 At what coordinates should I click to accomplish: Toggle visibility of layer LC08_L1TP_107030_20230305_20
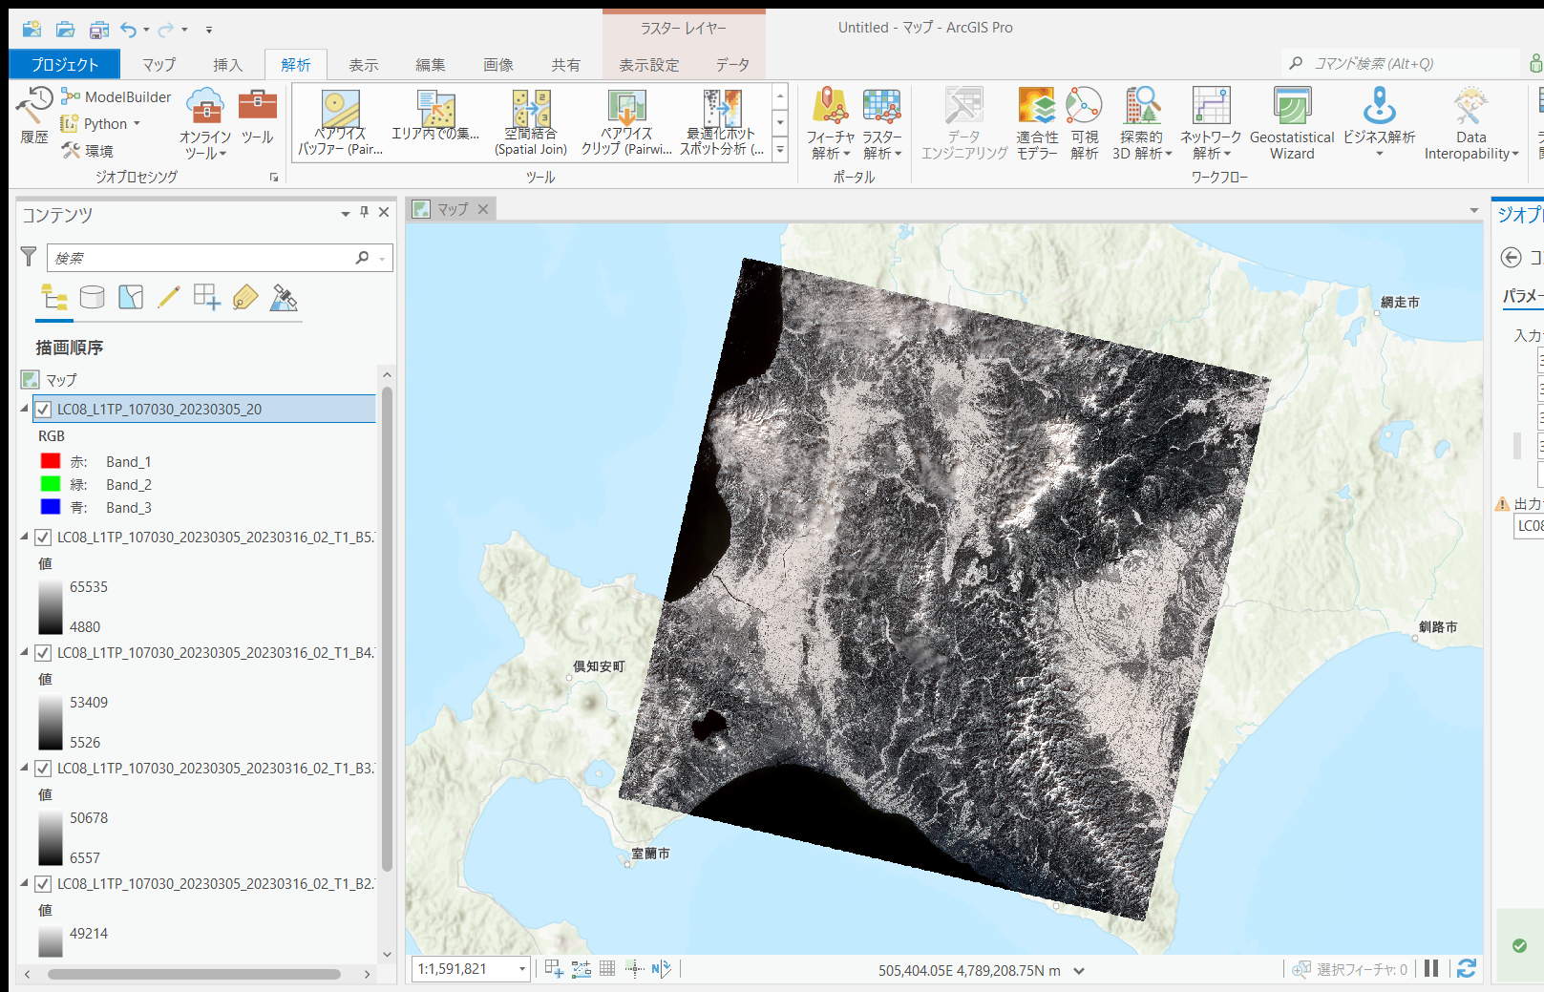click(42, 408)
